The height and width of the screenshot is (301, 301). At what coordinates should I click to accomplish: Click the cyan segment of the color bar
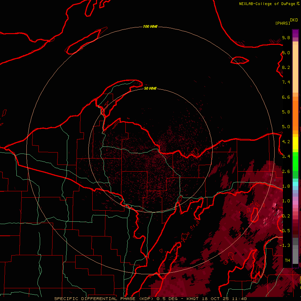click(295, 184)
